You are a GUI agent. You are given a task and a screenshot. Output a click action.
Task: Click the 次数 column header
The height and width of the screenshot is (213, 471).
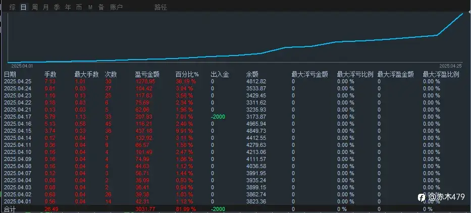(x=111, y=75)
